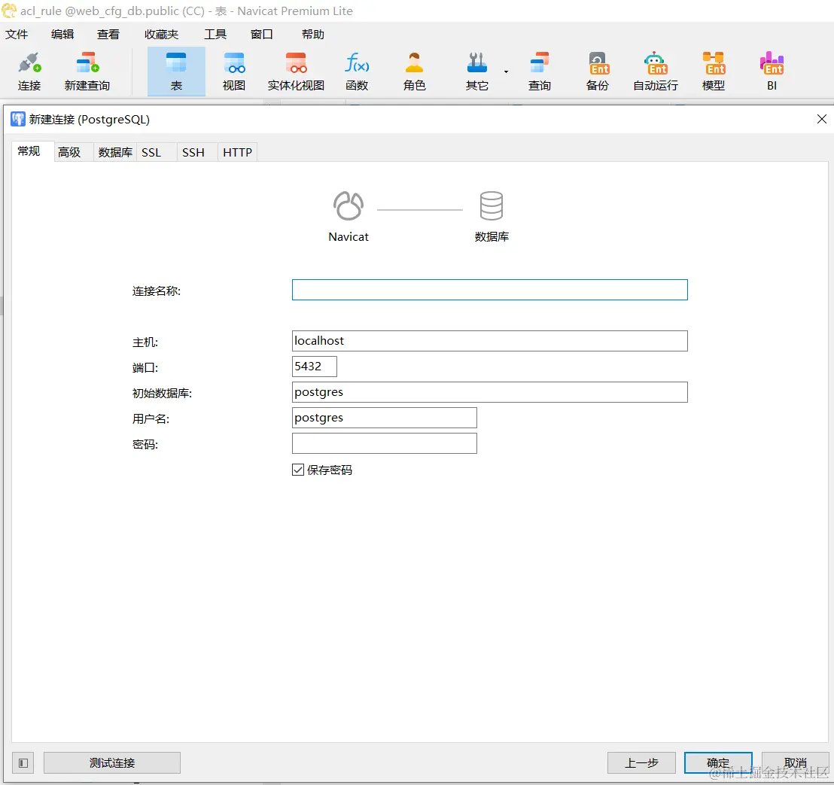This screenshot has height=785, width=834.
Task: Open Automation (自动运行) toolbar icon
Action: 656,72
